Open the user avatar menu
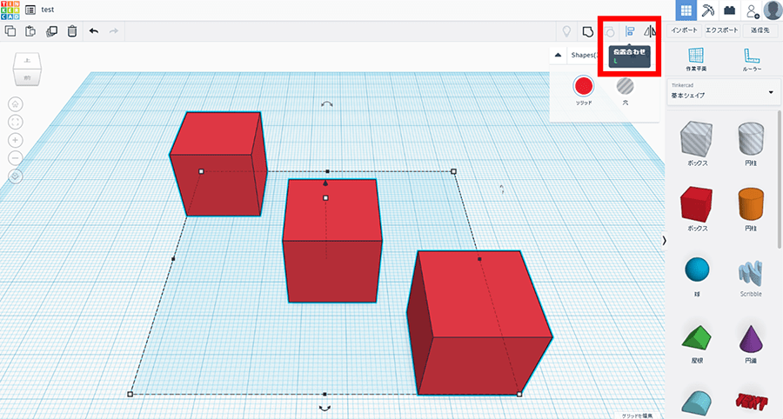 [773, 10]
